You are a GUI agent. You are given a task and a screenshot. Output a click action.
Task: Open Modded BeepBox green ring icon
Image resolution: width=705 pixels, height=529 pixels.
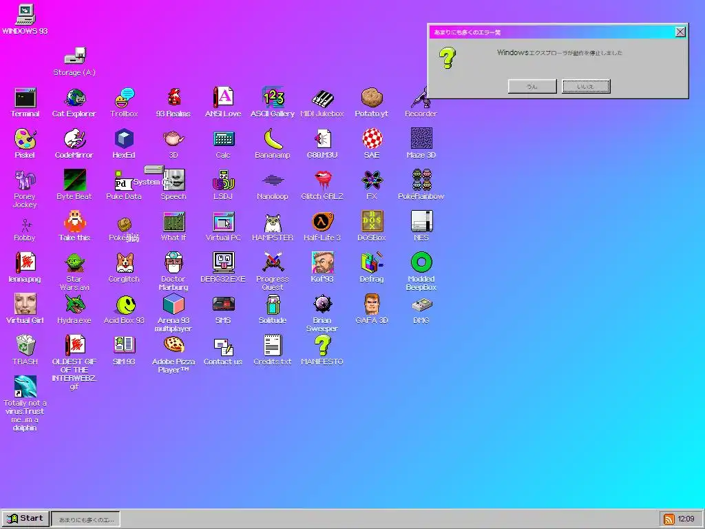[421, 262]
